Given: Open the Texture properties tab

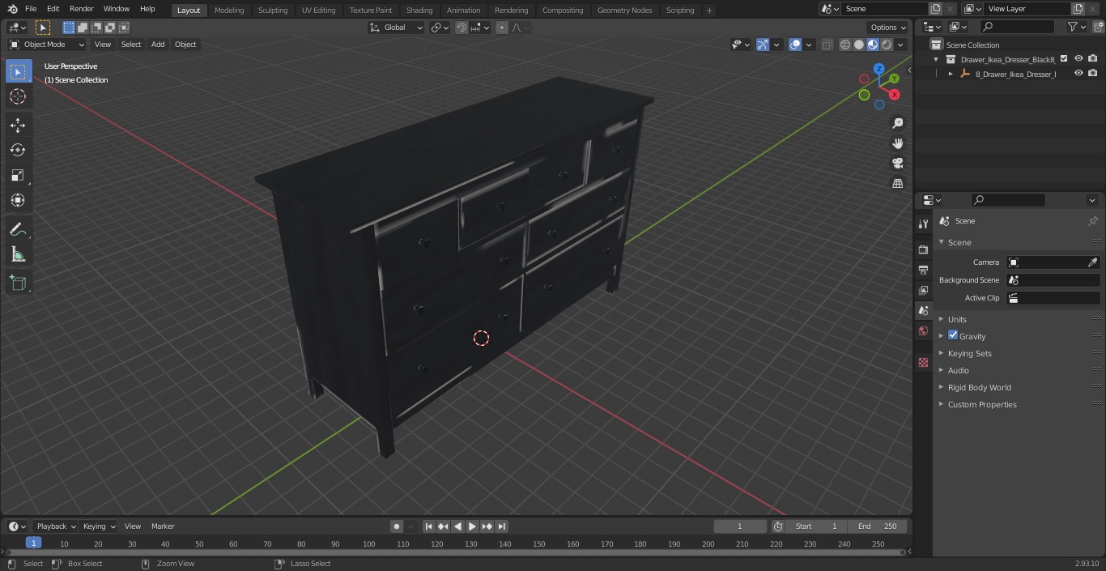Looking at the screenshot, I should tap(923, 362).
